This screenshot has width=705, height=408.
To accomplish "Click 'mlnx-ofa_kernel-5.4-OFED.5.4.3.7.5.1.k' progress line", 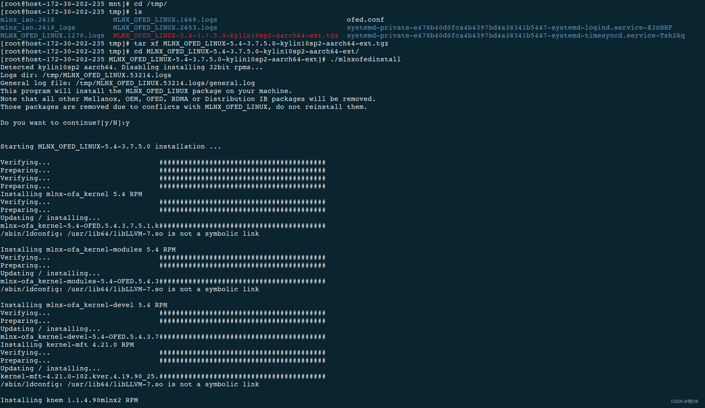I will (x=163, y=226).
